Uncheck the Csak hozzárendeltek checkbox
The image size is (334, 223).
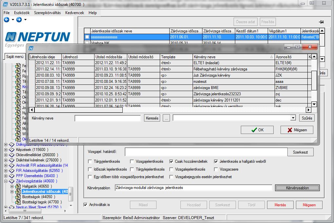171,161
